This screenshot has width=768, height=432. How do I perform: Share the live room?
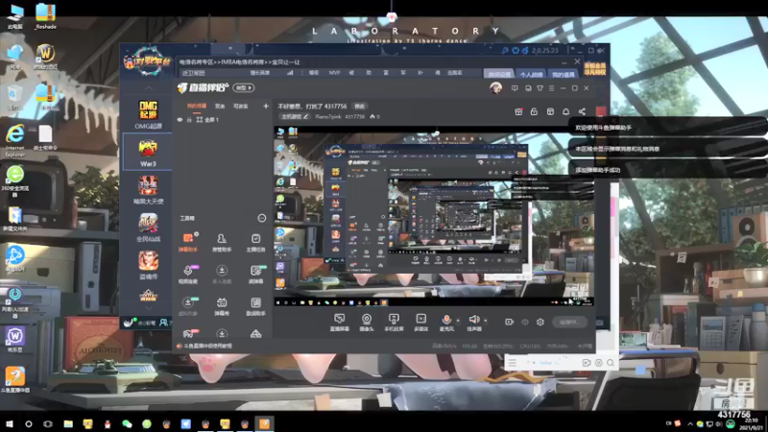pyautogui.click(x=582, y=111)
